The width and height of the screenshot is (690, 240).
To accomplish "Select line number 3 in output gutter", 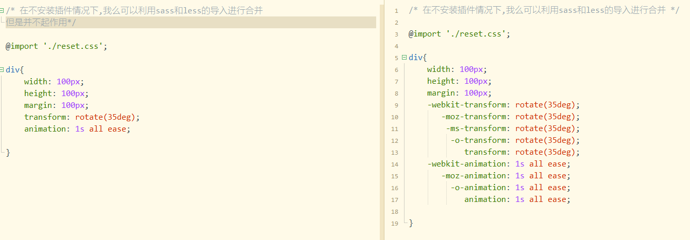I will coord(397,34).
